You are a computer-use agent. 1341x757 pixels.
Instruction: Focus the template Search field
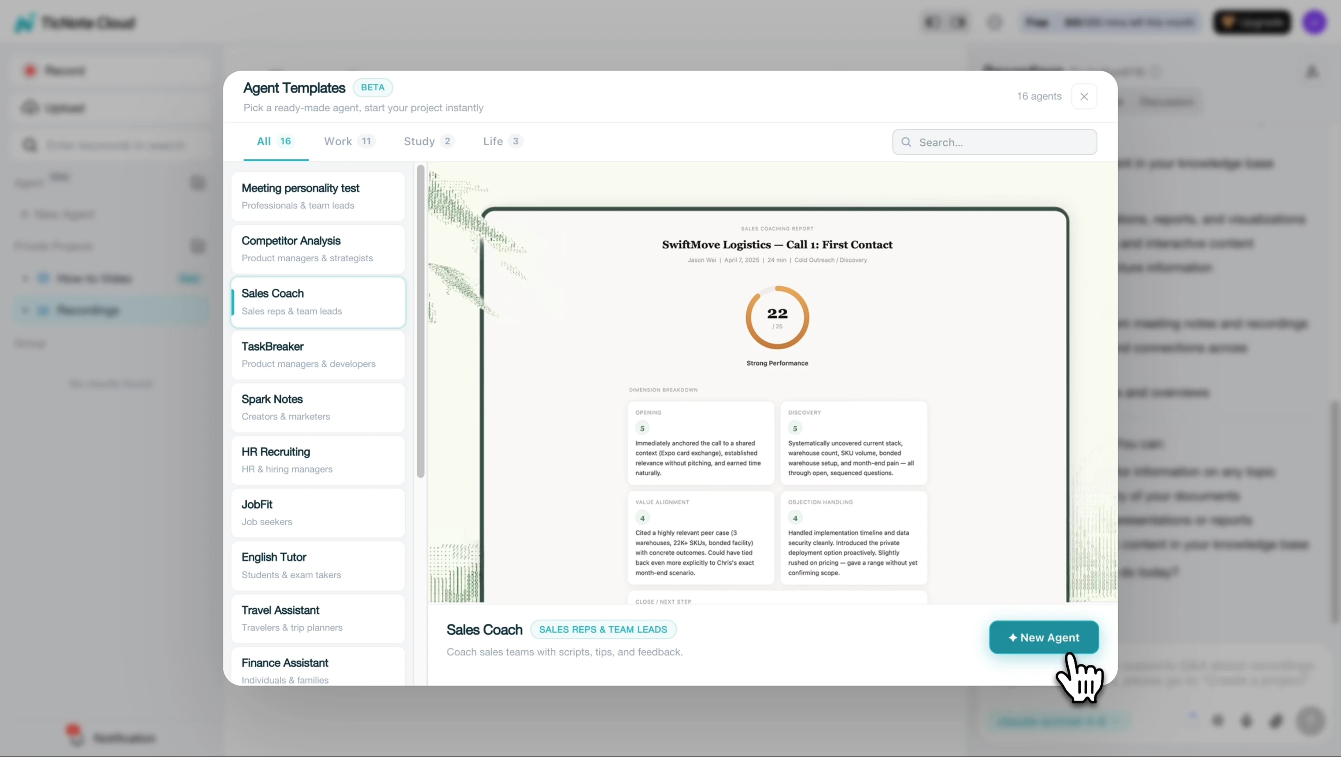coord(994,142)
